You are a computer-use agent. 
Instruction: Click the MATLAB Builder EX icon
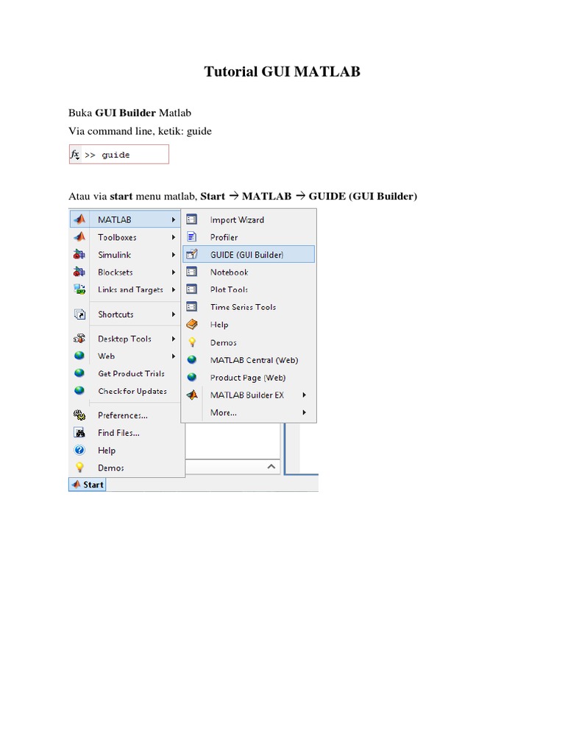point(192,395)
